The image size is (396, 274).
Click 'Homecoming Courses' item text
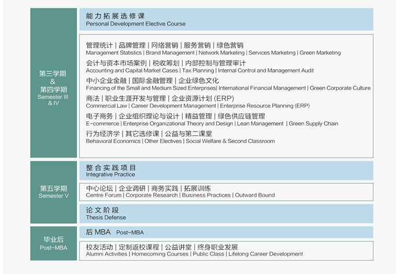[x=160, y=254]
